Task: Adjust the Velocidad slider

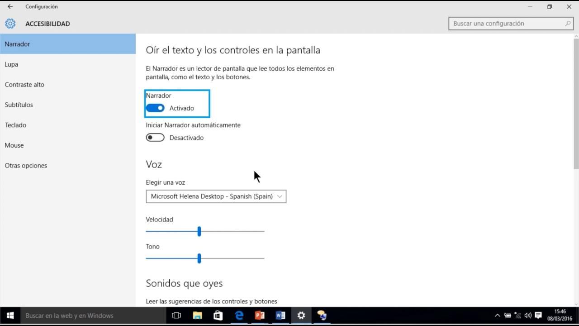Action: tap(199, 231)
